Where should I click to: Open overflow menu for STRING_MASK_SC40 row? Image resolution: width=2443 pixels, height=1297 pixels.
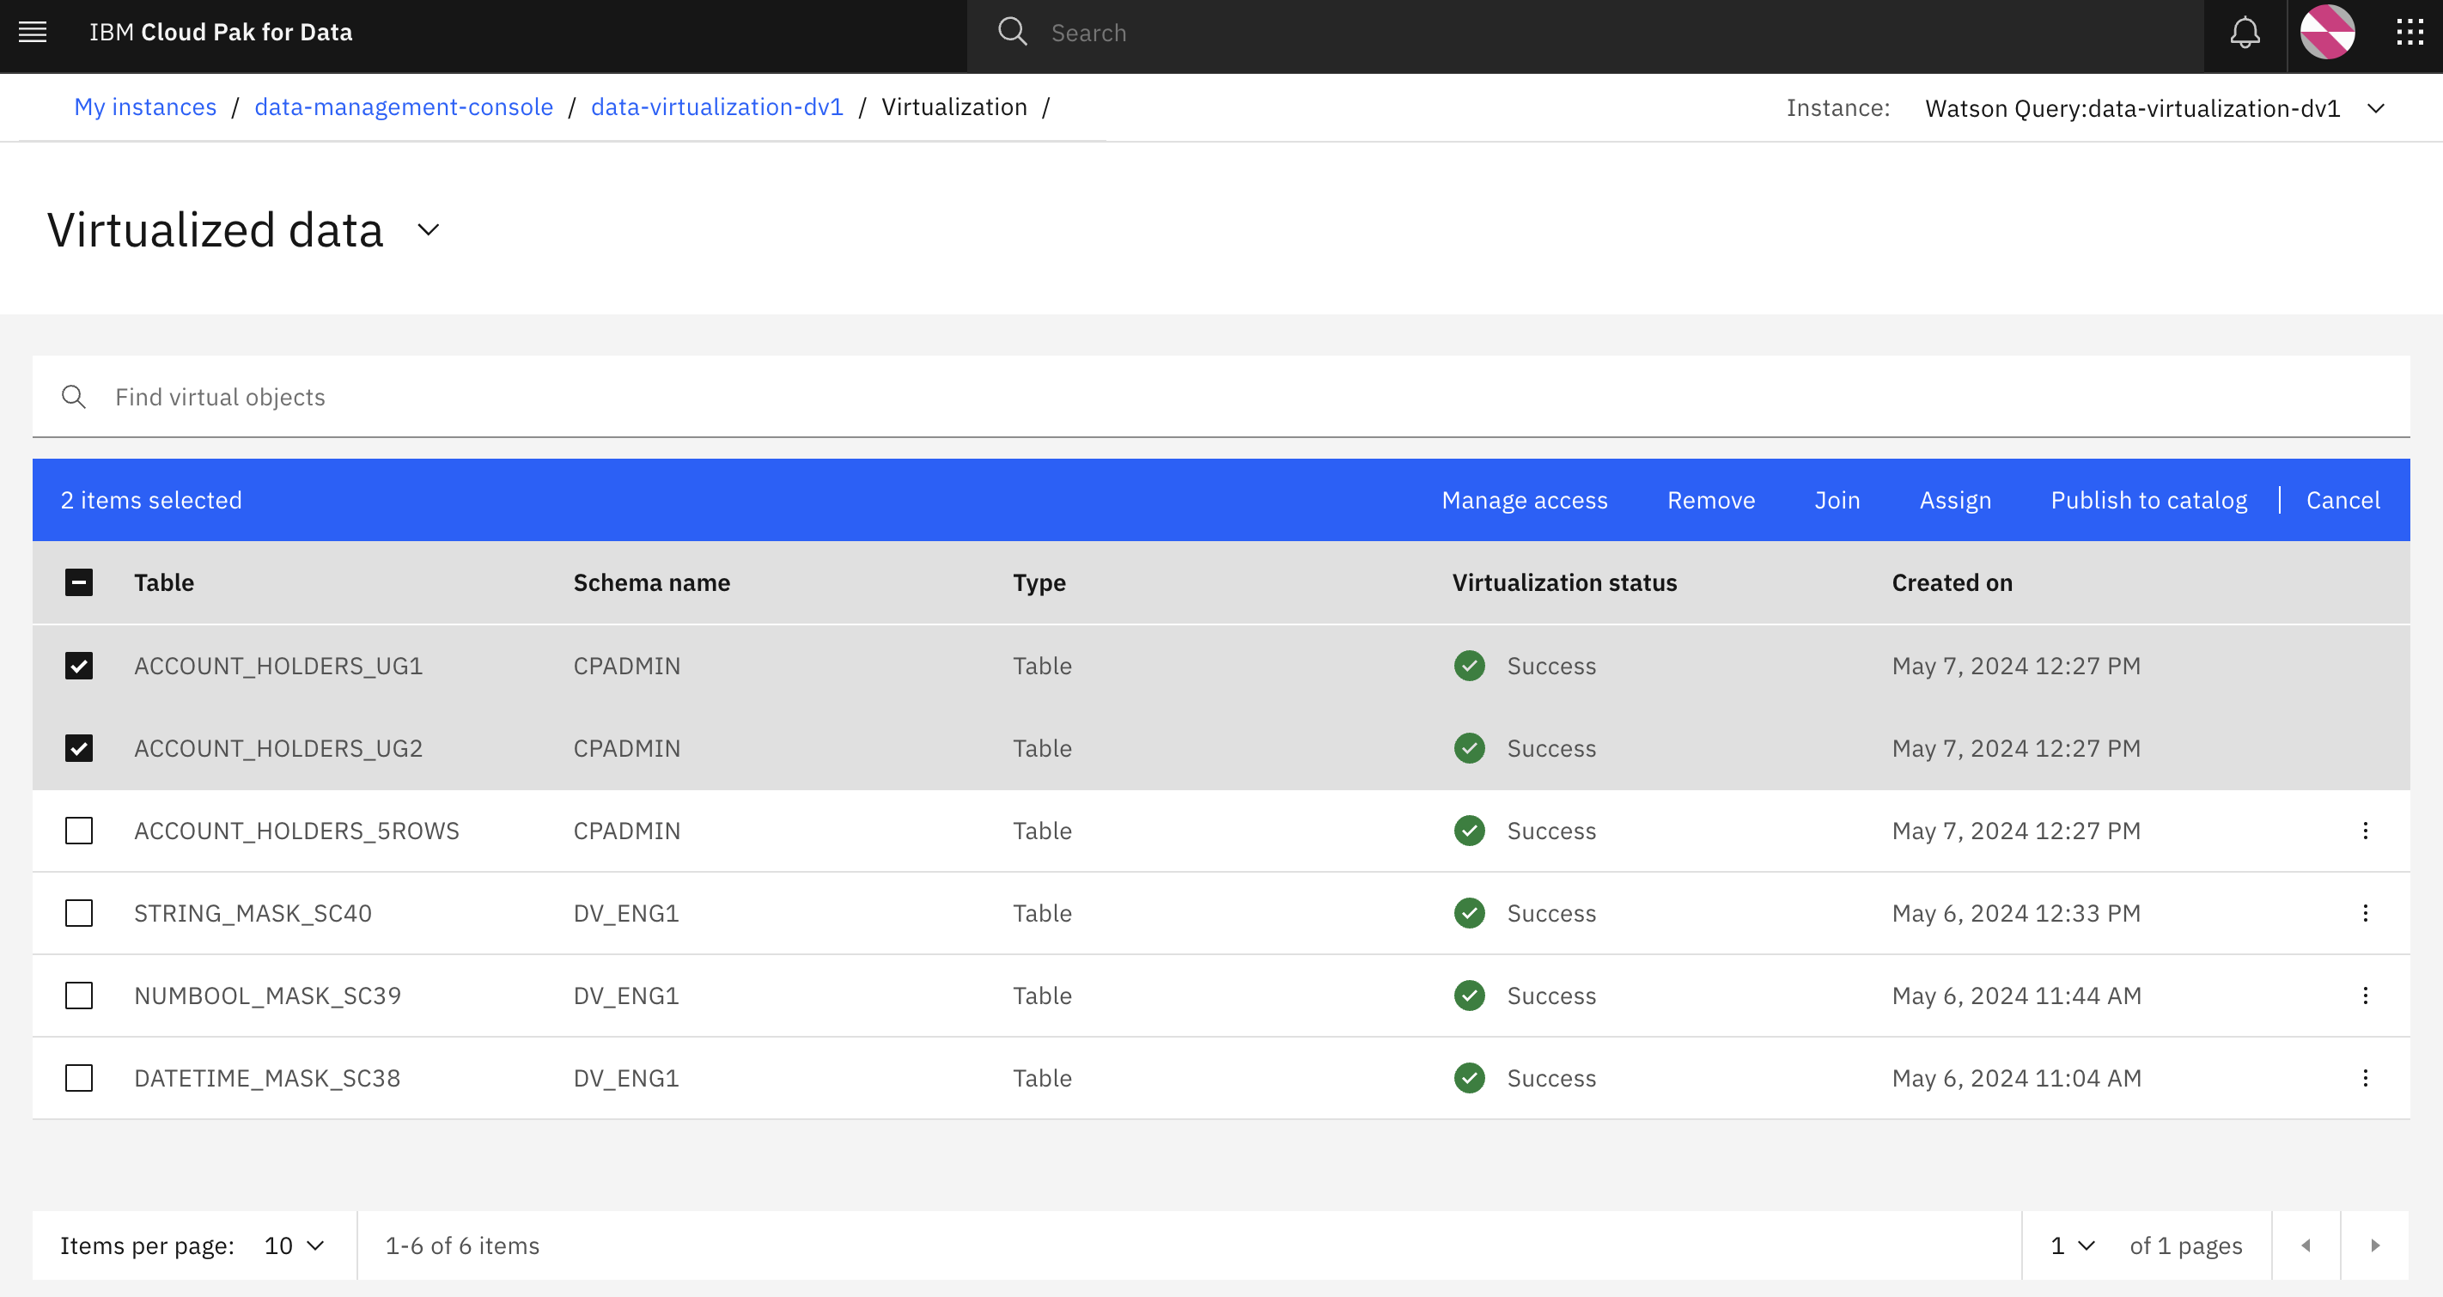pos(2365,913)
